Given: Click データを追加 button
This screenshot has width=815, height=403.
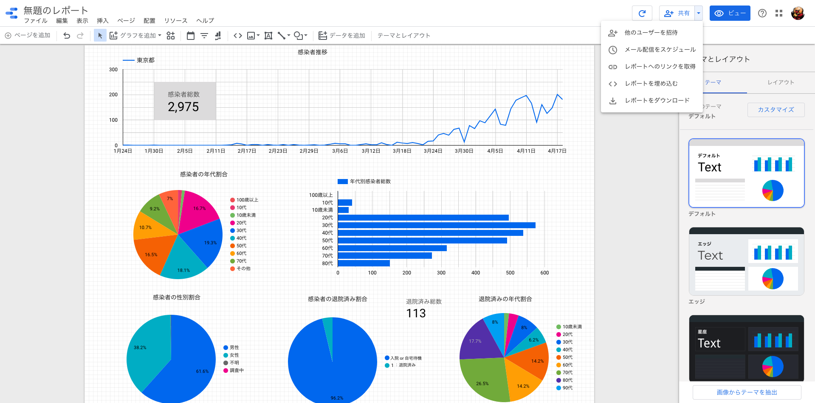Looking at the screenshot, I should [x=342, y=36].
